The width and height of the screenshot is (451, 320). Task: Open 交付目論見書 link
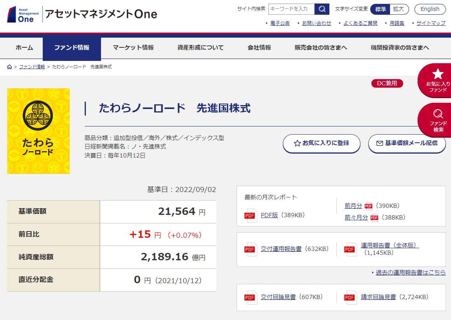(x=278, y=297)
